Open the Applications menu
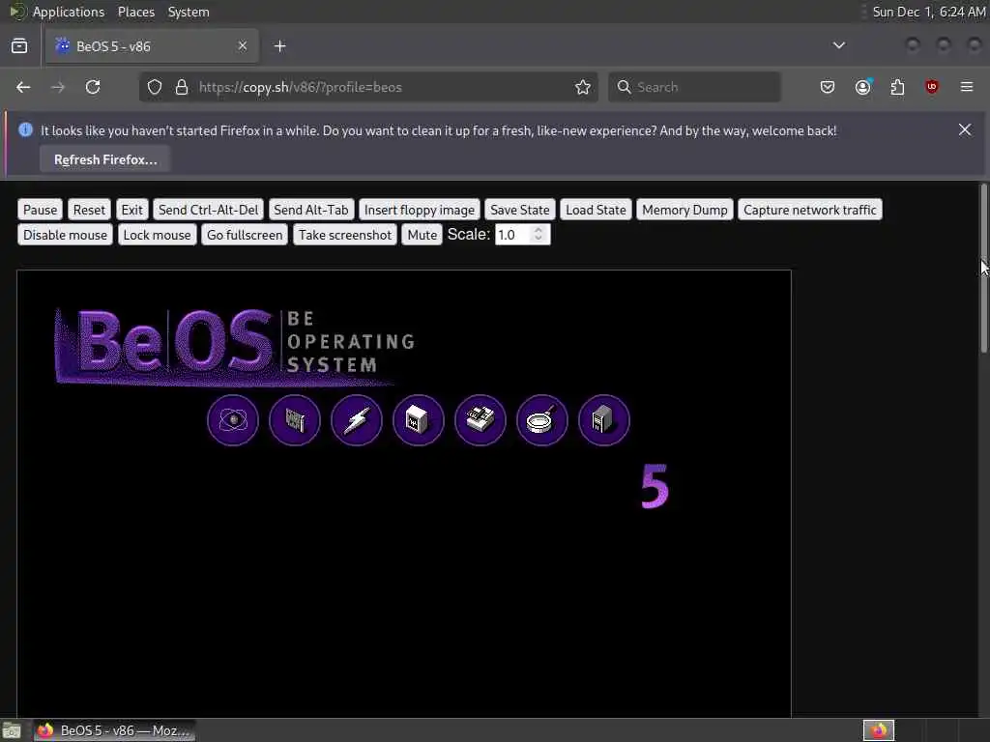Image resolution: width=990 pixels, height=742 pixels. (69, 12)
